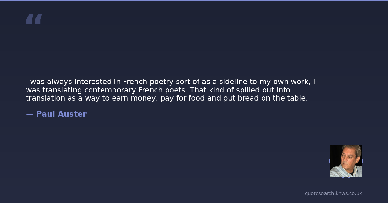Image resolution: width=388 pixels, height=203 pixels.
Task: Click the large quotation mark icon
Action: 34,19
